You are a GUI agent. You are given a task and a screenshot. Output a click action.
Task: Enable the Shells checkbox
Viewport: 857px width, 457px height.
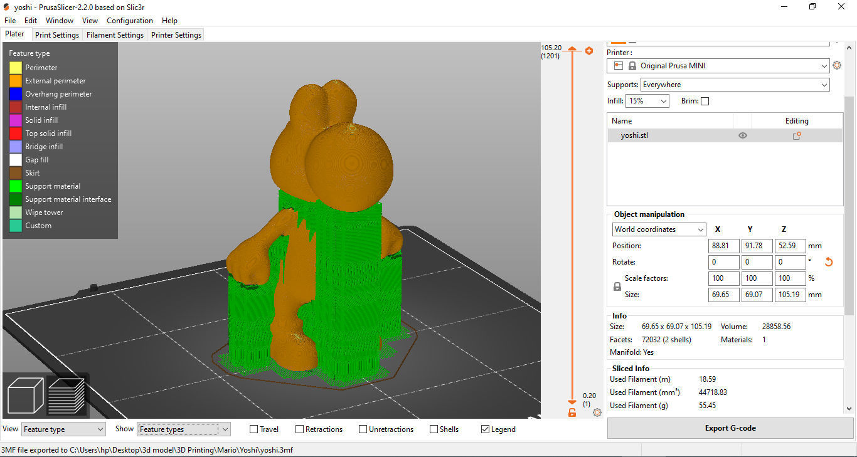434,429
